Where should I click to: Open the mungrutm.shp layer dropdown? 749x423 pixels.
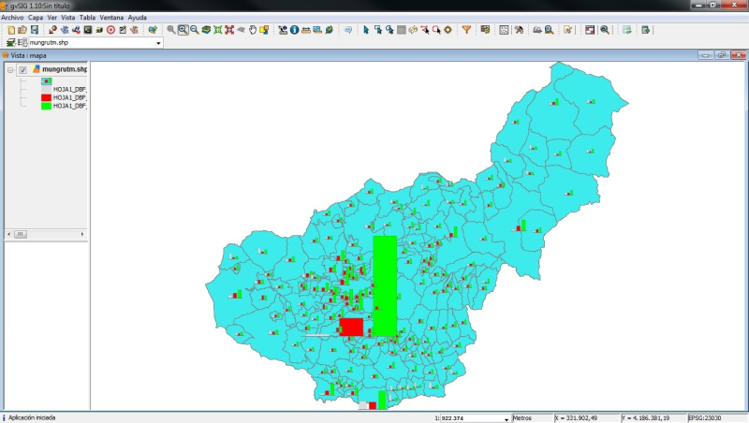[158, 43]
